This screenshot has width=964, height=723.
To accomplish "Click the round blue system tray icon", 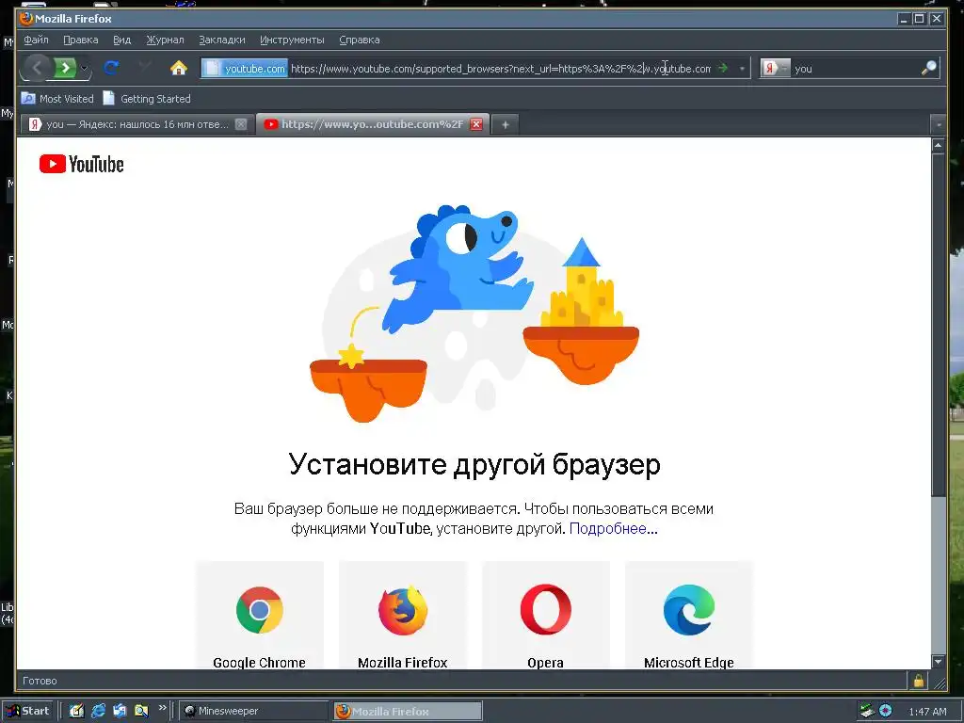I will [885, 711].
